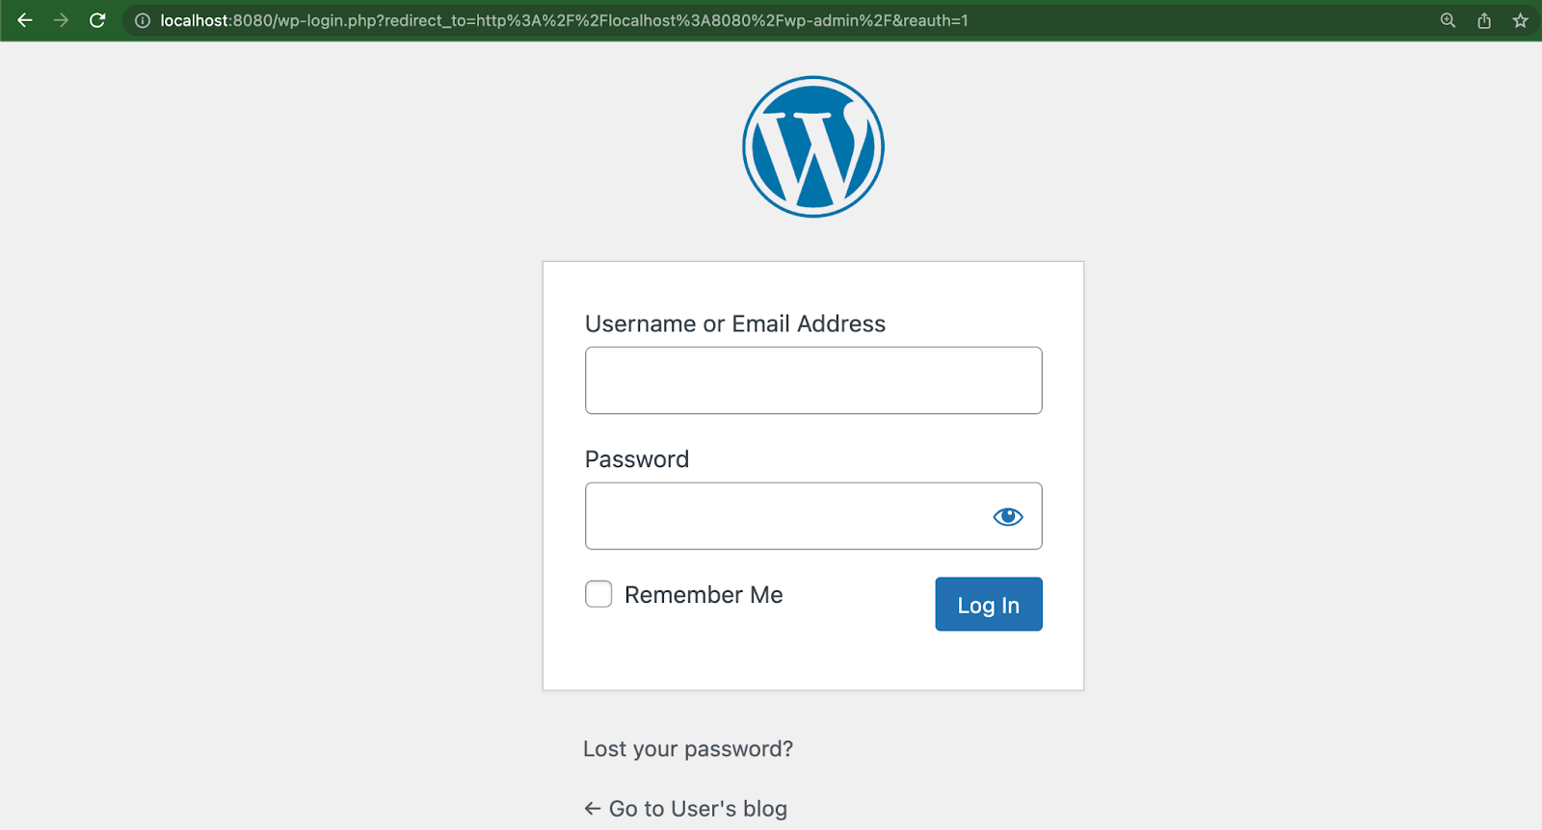
Task: Open the Lost your password link
Action: pos(687,748)
